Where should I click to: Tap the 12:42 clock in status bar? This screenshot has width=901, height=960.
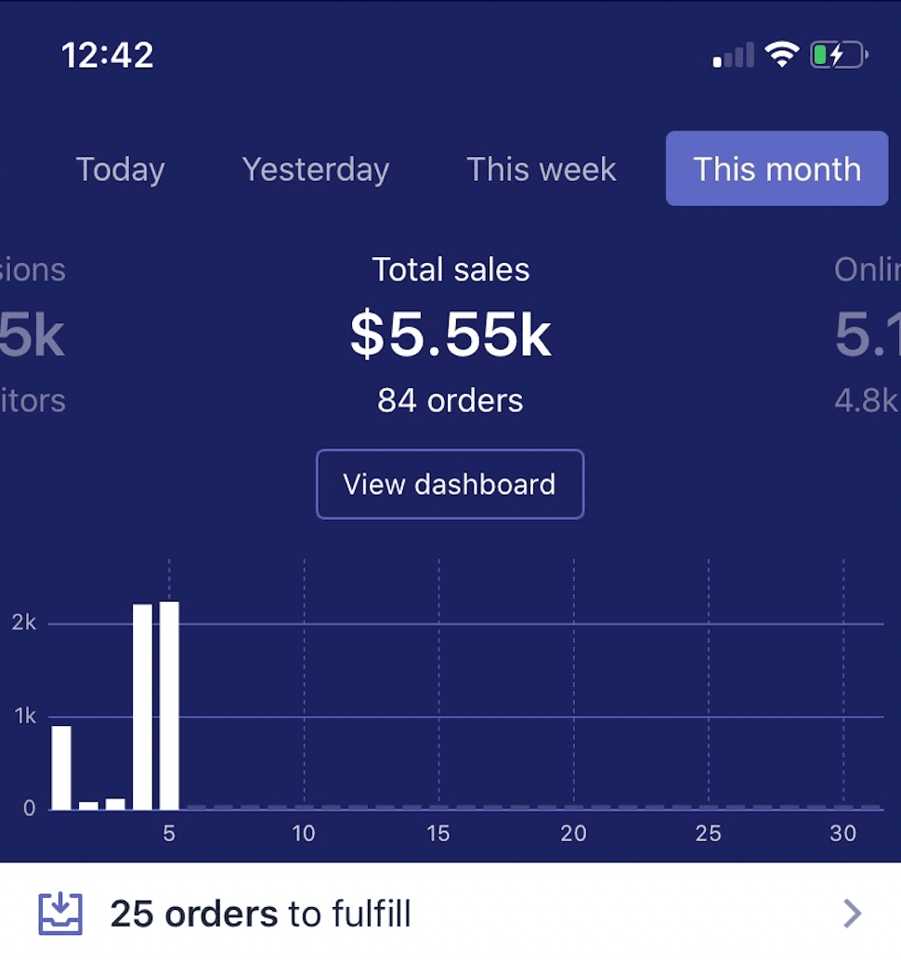108,56
